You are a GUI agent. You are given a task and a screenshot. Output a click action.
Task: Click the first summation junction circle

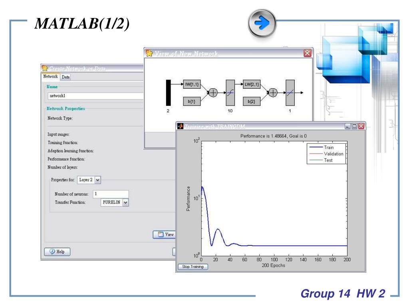click(x=213, y=93)
